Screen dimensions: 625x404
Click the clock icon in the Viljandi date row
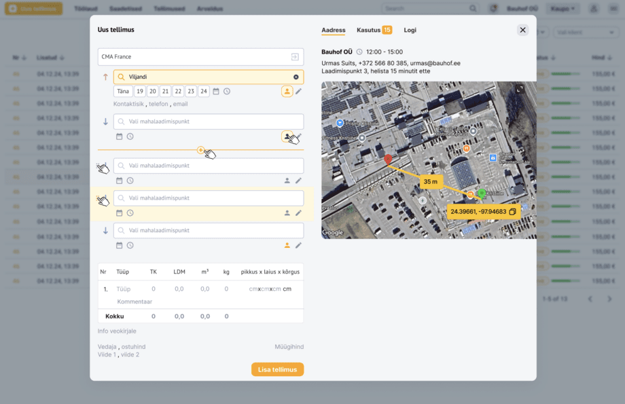[227, 92]
